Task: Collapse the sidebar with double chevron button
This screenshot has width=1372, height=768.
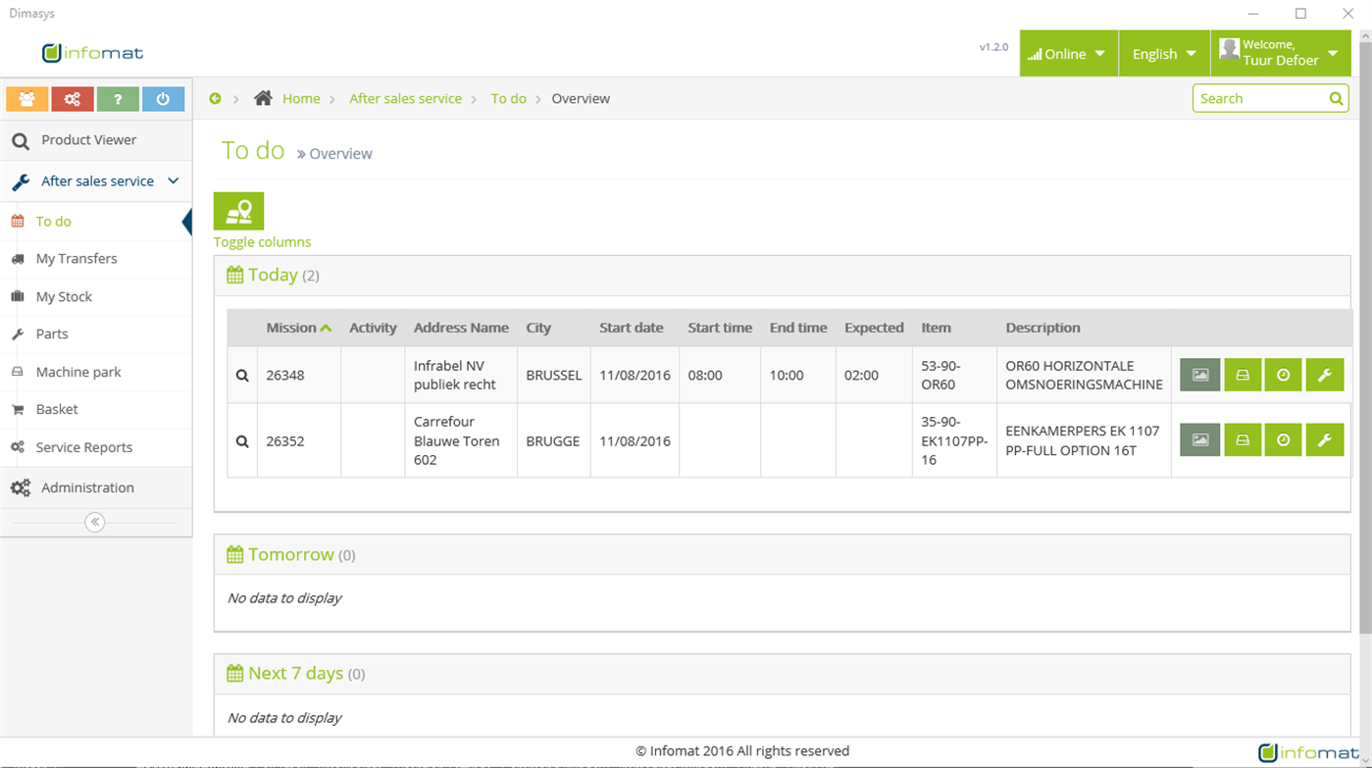Action: (x=95, y=522)
